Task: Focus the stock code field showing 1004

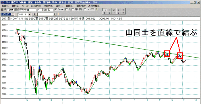Action: coord(11,10)
